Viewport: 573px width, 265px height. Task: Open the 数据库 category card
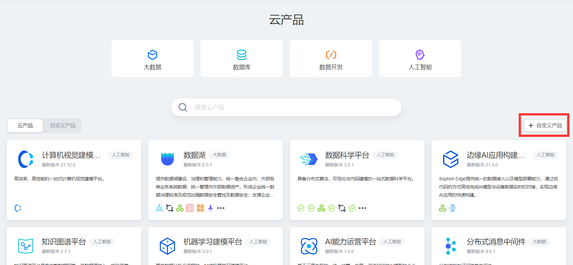242,59
